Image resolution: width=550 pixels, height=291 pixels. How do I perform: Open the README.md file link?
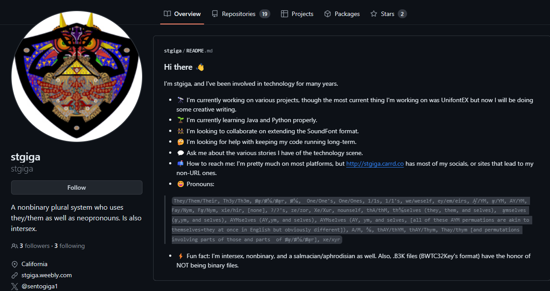click(199, 51)
